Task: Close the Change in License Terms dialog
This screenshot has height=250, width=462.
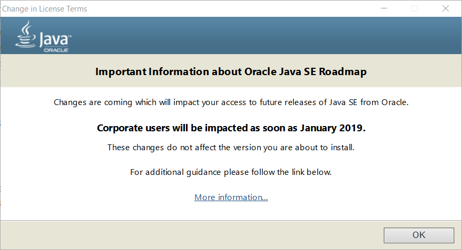Action: coord(447,8)
